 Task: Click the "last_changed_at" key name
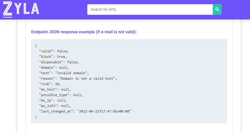click(x=56, y=111)
